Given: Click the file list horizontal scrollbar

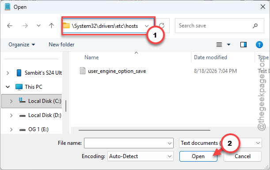Looking at the screenshot, I should pos(145,130).
